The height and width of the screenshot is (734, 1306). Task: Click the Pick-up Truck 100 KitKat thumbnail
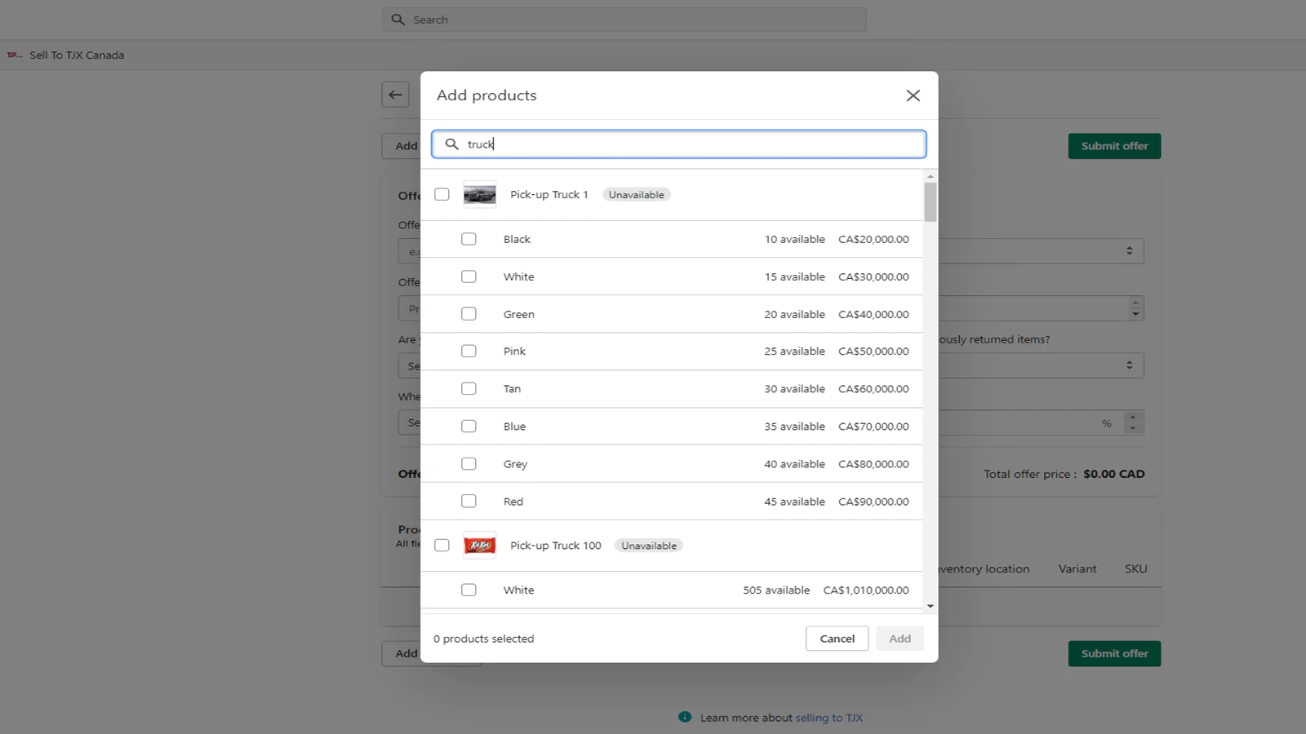tap(479, 546)
